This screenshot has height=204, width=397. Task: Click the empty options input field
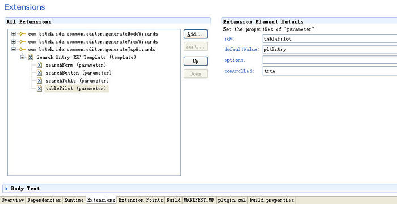coord(330,60)
